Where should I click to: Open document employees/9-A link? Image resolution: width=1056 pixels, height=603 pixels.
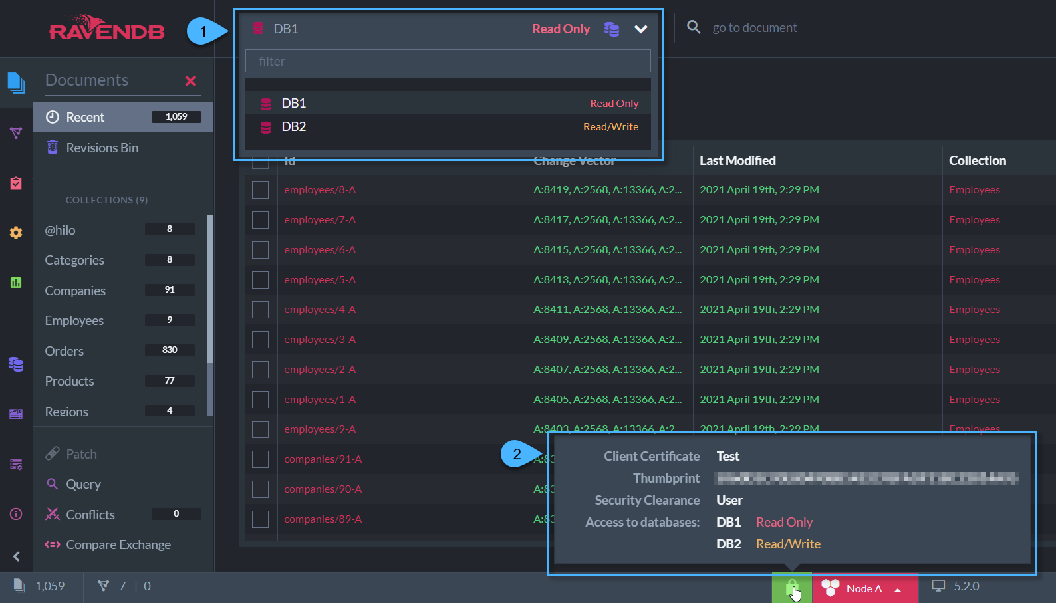pos(320,429)
